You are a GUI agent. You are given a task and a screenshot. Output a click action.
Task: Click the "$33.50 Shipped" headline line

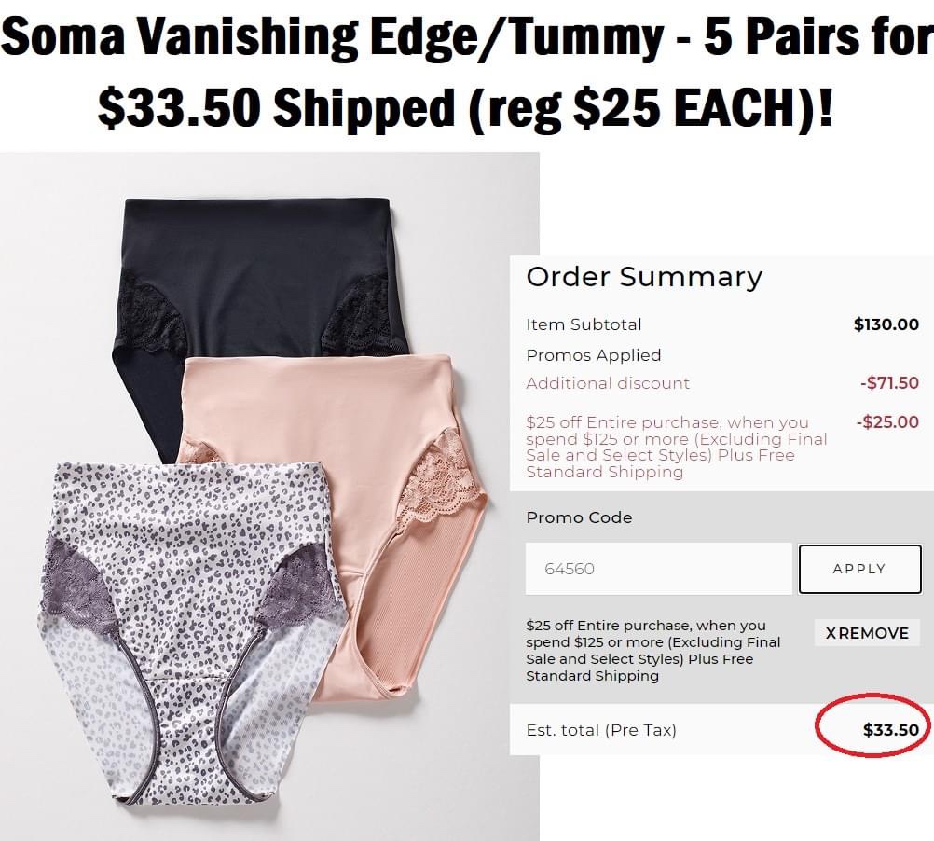coord(466,108)
